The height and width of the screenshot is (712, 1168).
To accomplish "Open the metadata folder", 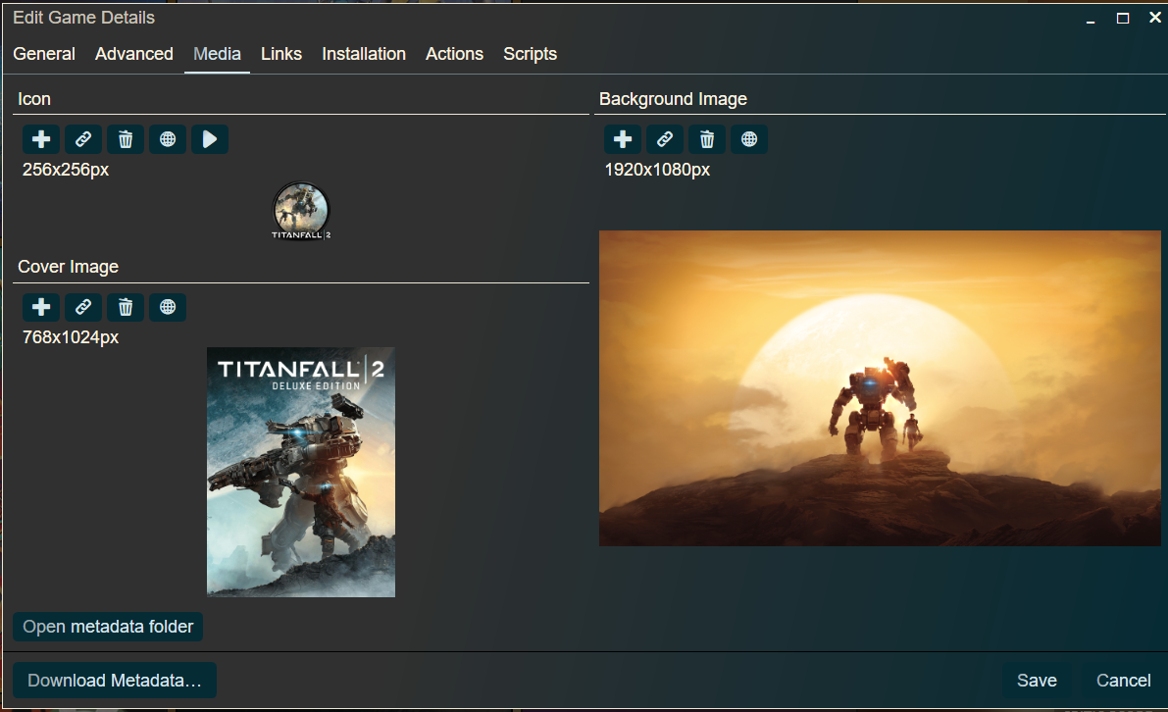I will [107, 627].
